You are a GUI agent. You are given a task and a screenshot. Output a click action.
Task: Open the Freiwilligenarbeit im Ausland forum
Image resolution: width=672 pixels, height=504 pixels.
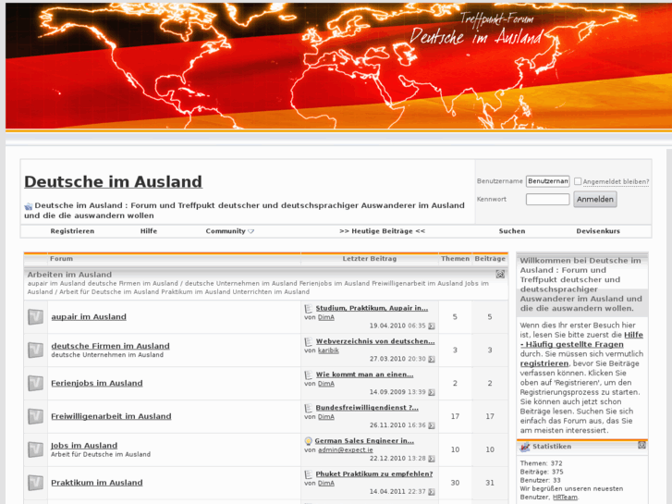coord(111,416)
